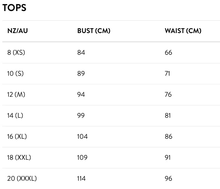
Task: Choose the 20 (XXXL) size label
Action: [22, 178]
